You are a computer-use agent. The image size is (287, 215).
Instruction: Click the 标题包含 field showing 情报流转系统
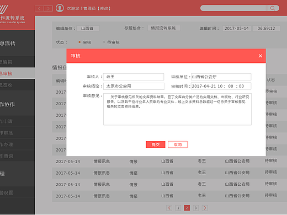click(164, 28)
